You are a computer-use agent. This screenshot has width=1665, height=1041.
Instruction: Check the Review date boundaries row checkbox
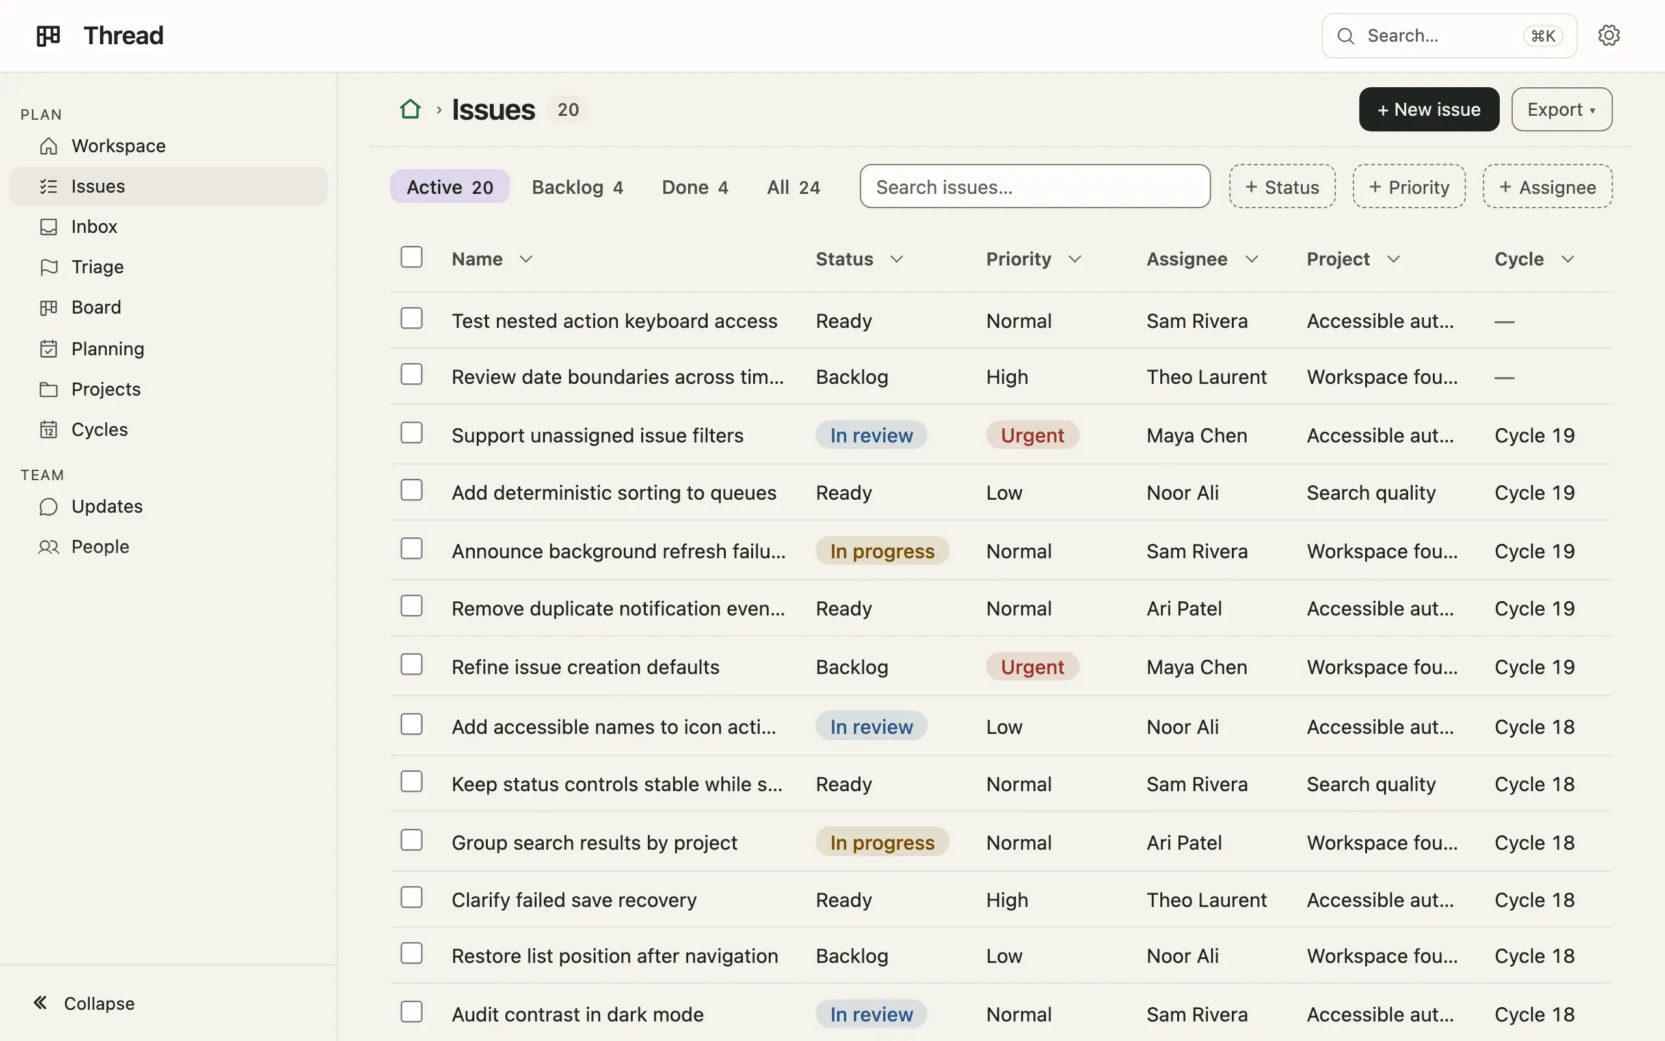coord(412,375)
